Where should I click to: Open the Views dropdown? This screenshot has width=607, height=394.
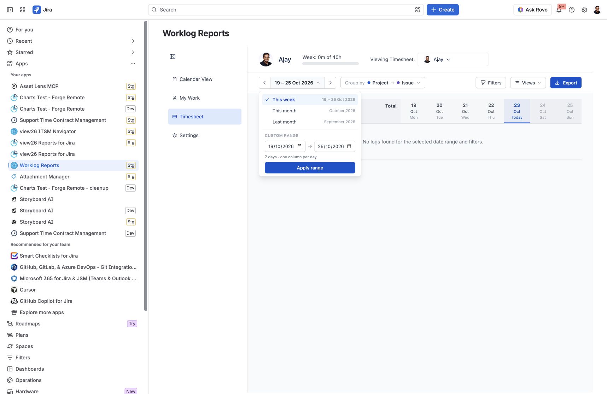pyautogui.click(x=528, y=83)
